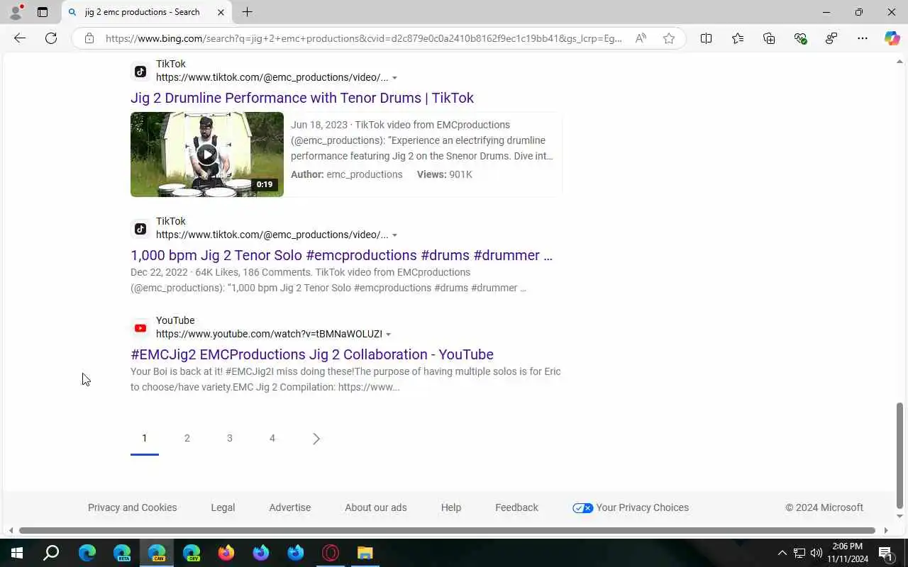Open Browser essentials icon
Screen dimensions: 908x567
[x=800, y=38]
